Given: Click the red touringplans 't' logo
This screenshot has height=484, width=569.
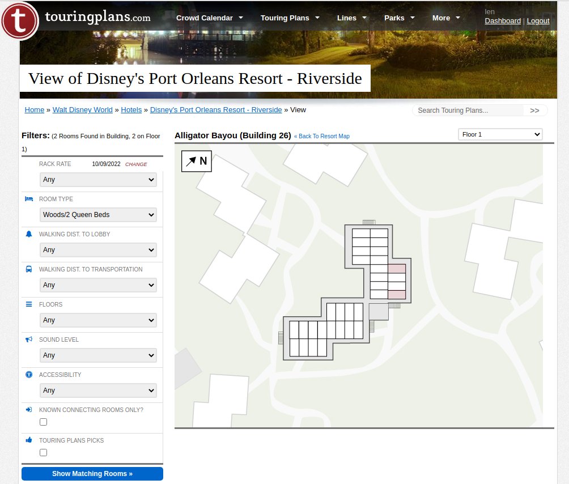Looking at the screenshot, I should (20, 20).
